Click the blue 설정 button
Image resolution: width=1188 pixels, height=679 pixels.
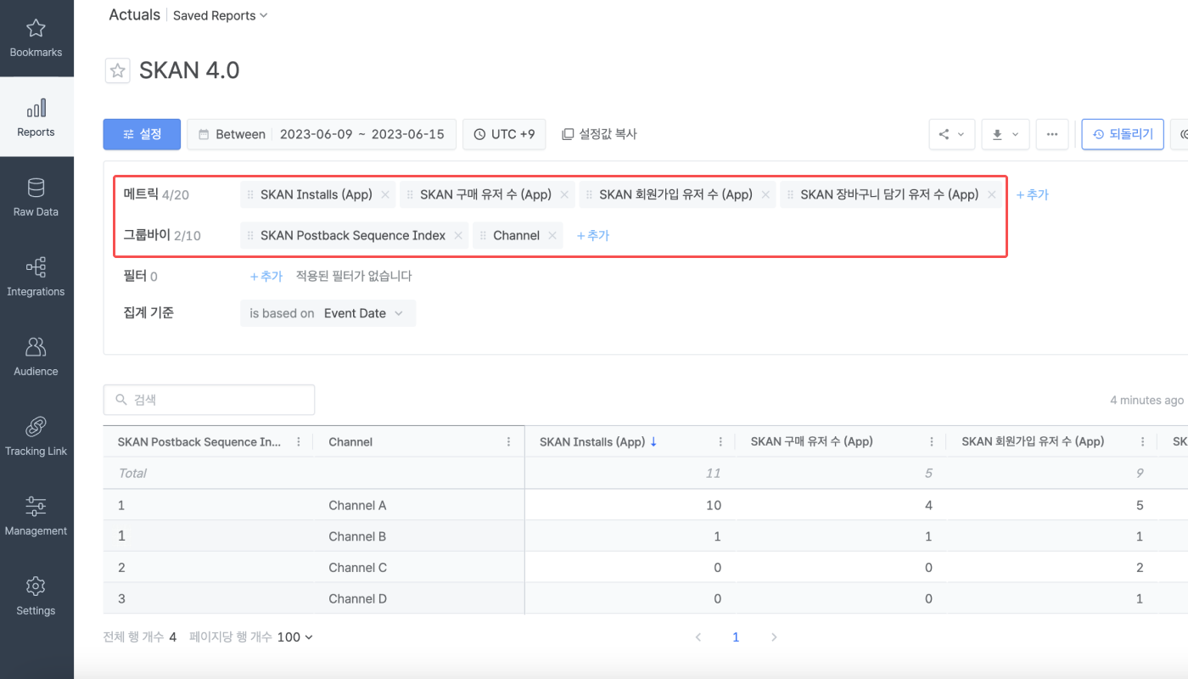[x=142, y=134]
